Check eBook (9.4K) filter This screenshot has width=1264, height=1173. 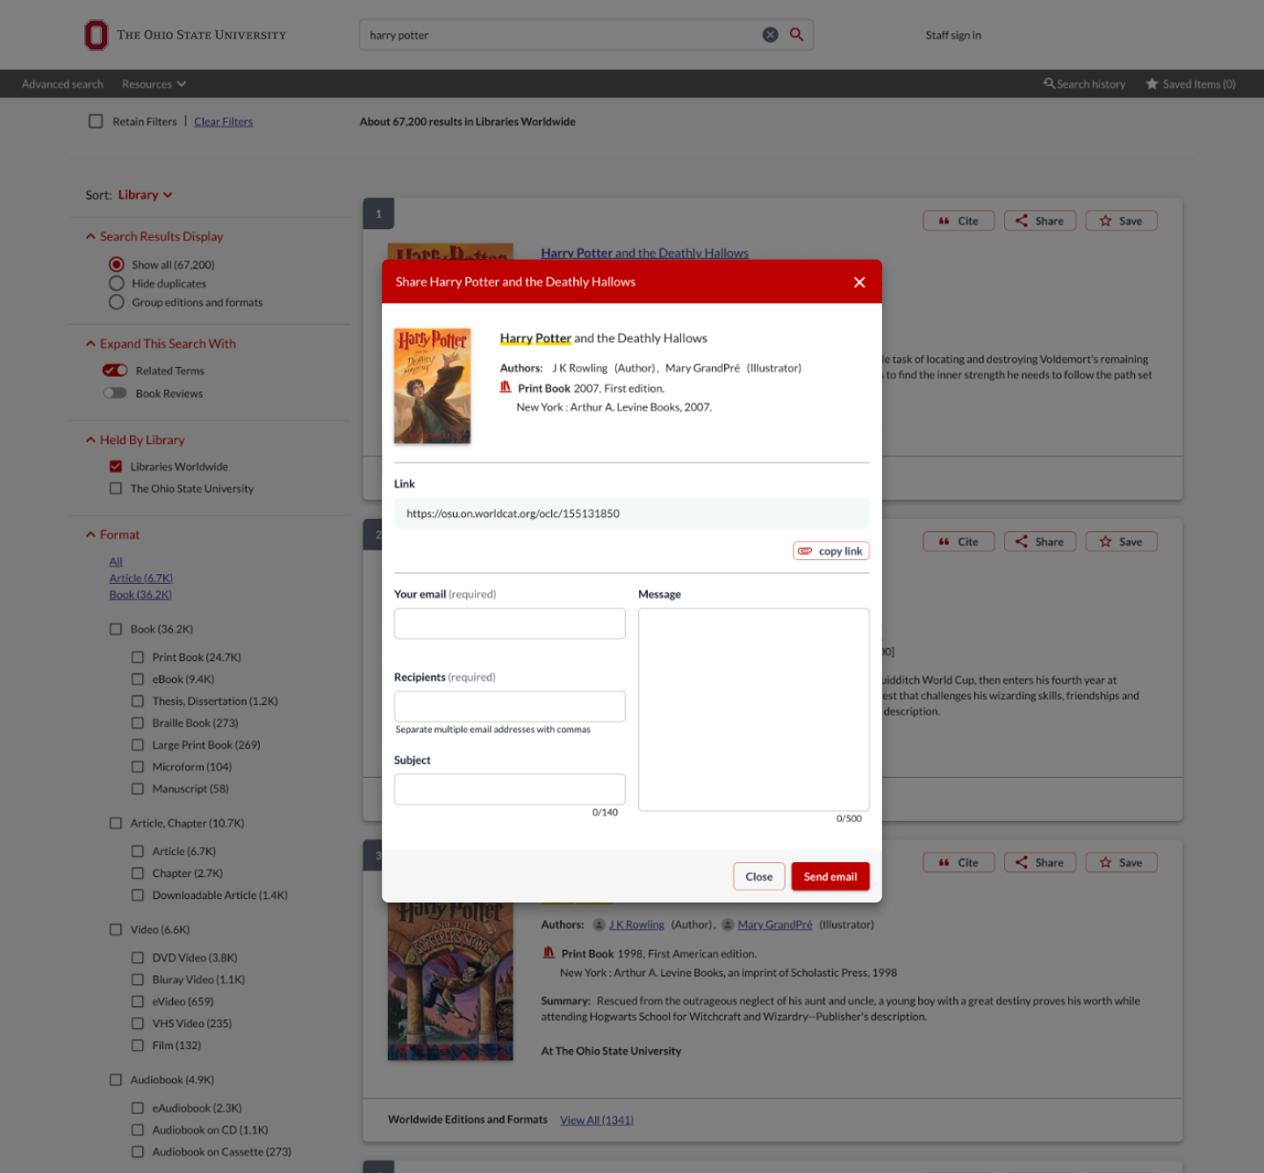click(138, 679)
